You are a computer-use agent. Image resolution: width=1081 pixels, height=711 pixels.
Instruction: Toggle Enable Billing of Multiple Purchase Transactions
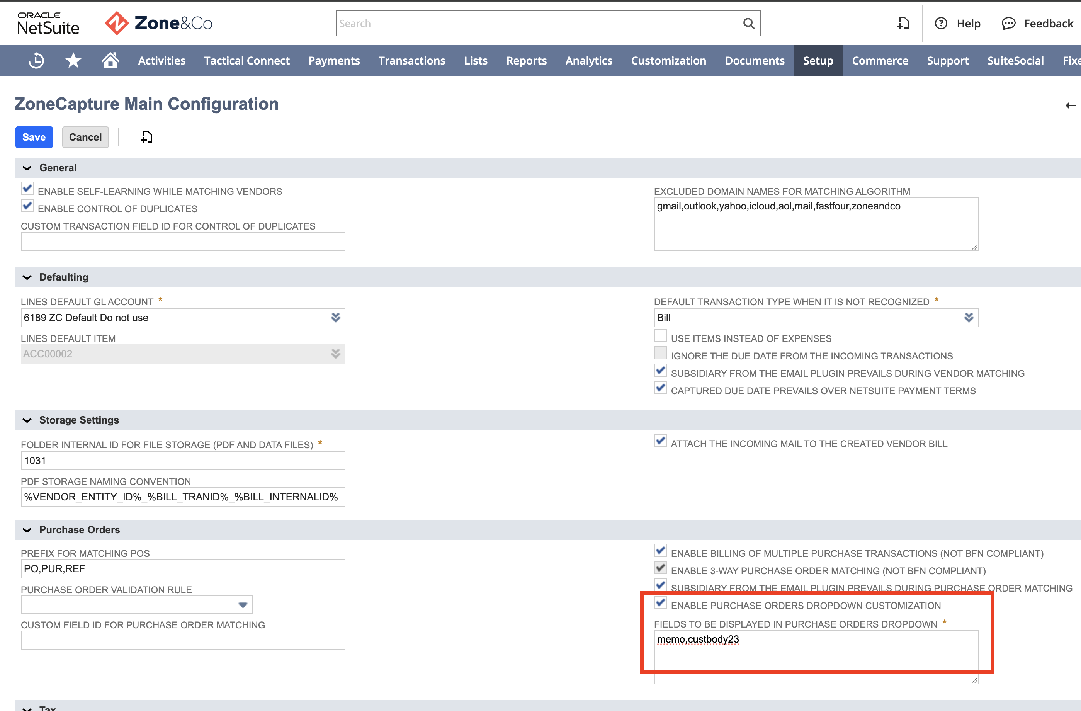660,551
